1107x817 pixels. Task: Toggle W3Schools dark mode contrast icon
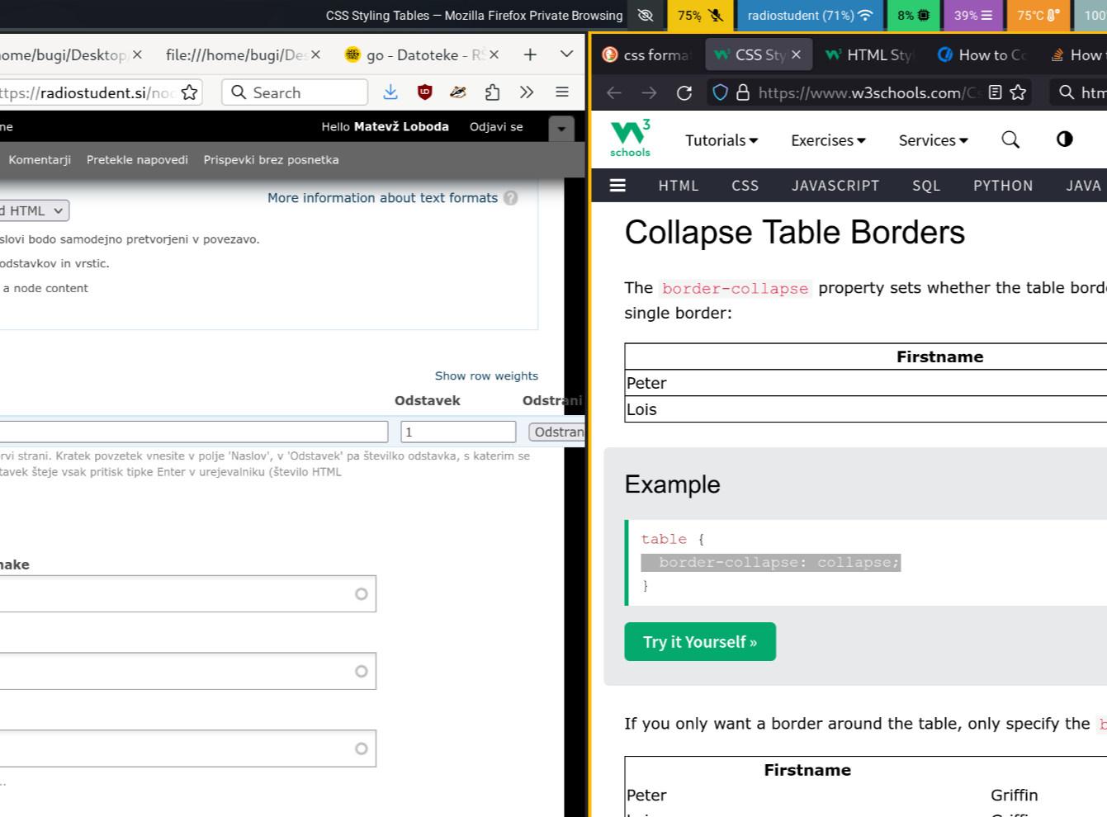1064,139
